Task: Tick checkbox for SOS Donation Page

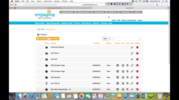Action: [38, 66]
